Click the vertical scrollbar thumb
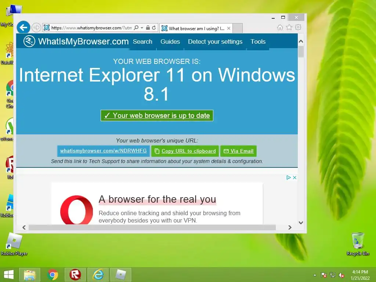Viewport: 376px width, 282px height. coord(301,51)
